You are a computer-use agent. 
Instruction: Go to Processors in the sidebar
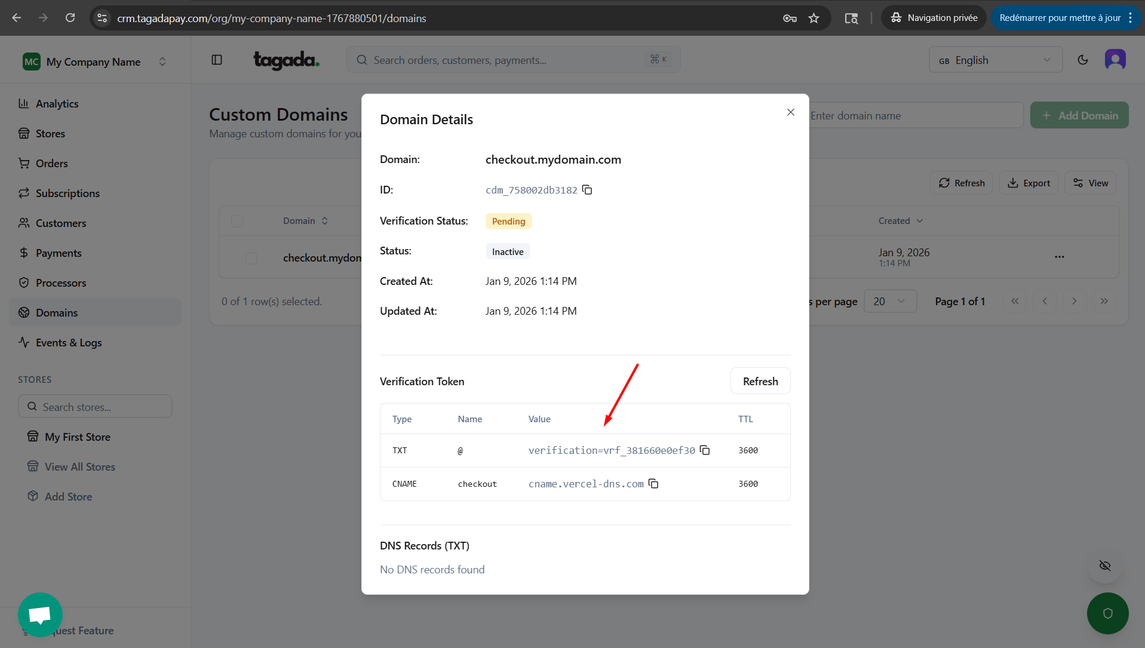tap(60, 282)
